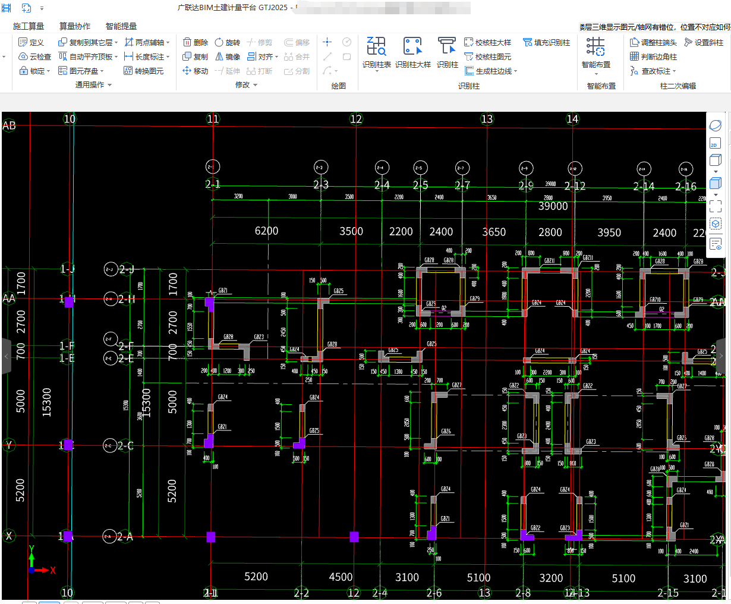
Task: Click the save icon in title bar
Action: (x=7, y=8)
